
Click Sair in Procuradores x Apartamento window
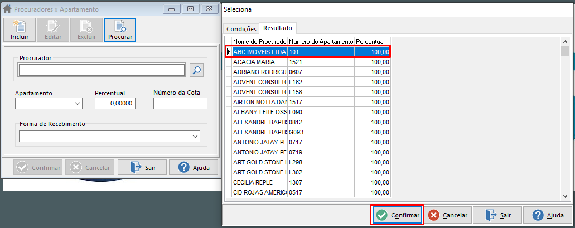142,168
